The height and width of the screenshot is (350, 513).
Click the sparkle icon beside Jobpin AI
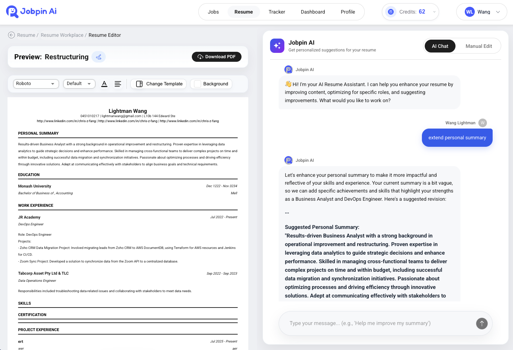point(277,46)
